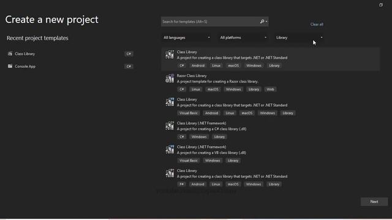
Task: Click Linux tag on F# Class Library
Action: [x=216, y=184]
